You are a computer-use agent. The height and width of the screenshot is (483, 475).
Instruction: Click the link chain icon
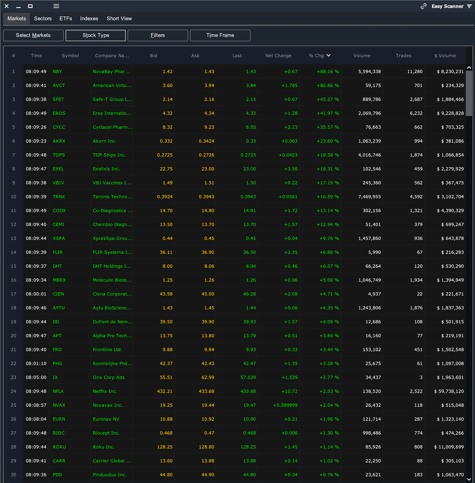pos(424,6)
